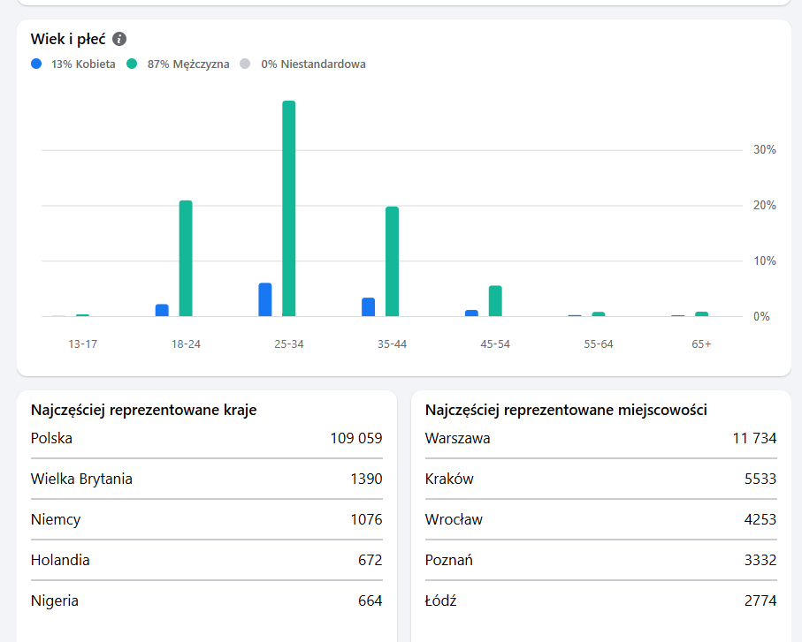This screenshot has width=802, height=642.
Task: Open the Warszawa city row
Action: (x=600, y=438)
